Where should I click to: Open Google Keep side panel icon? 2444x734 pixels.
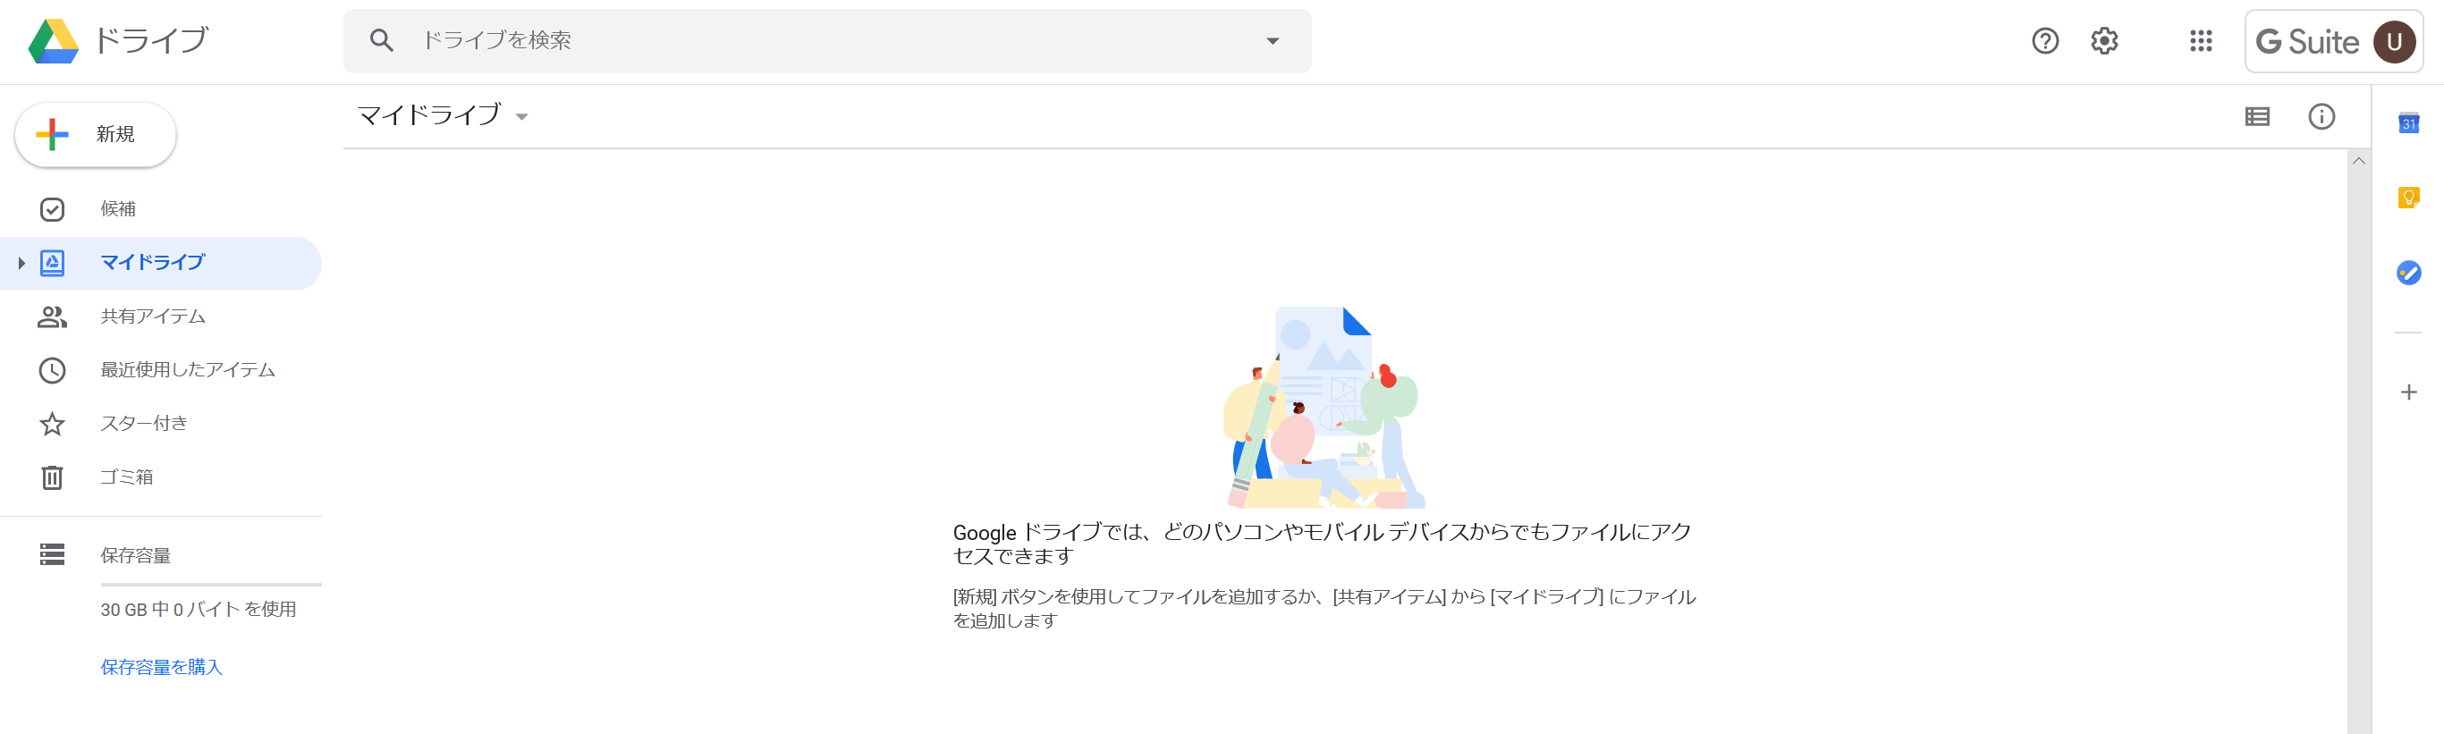(x=2408, y=198)
